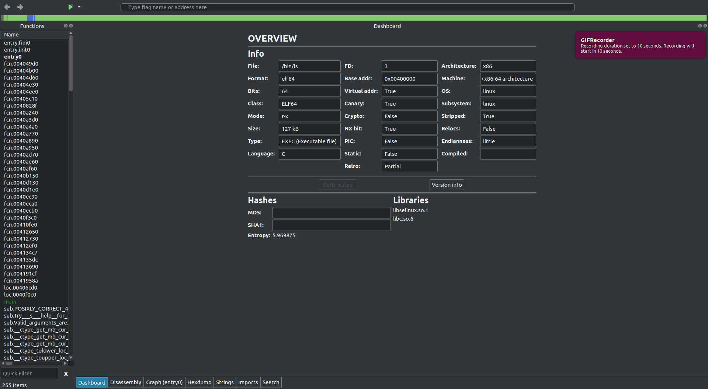Switch to the Dashboard tab
This screenshot has width=708, height=389.
pos(92,382)
